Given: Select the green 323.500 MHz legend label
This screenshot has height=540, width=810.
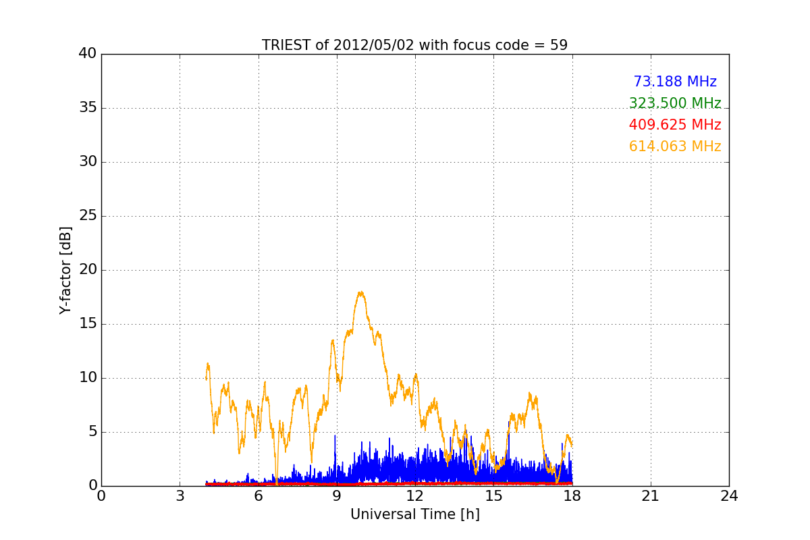Looking at the screenshot, I should pyautogui.click(x=675, y=103).
